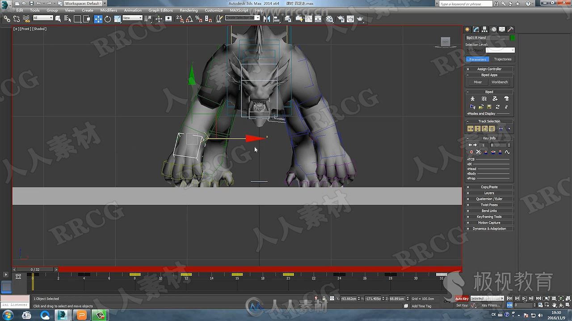Viewport: 572px width, 321px height.
Task: Click the Render Production teapot icon
Action: tap(360, 19)
